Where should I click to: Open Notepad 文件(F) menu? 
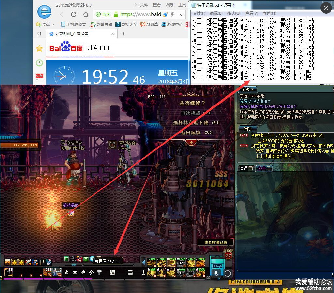coord(199,13)
